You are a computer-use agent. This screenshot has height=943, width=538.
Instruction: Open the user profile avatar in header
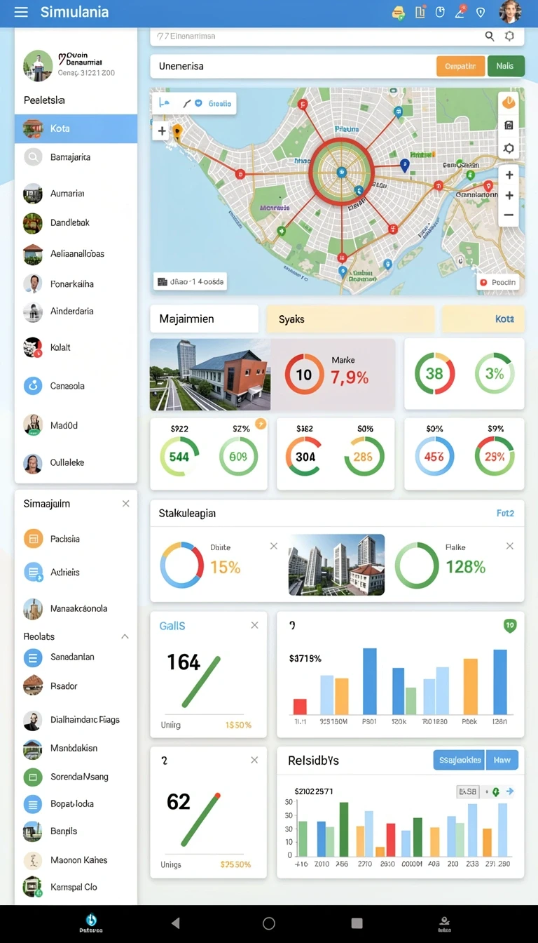point(510,12)
